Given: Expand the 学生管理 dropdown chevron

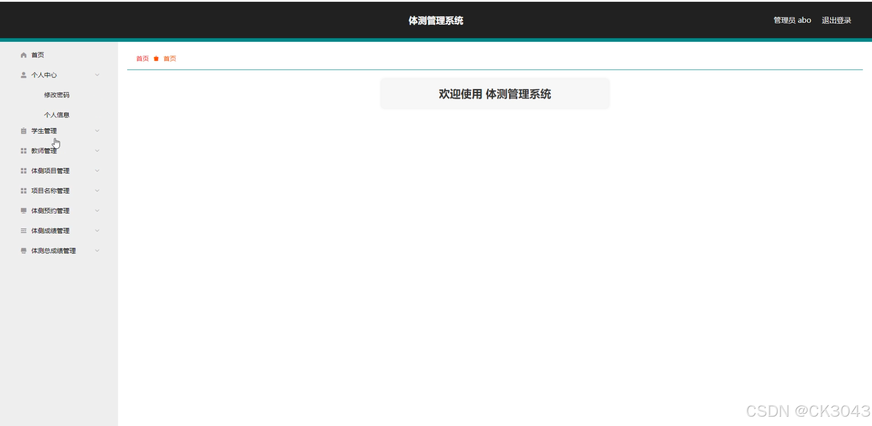Looking at the screenshot, I should [x=97, y=130].
